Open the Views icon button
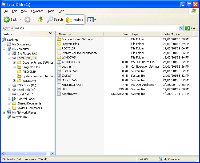Viewport: 200px width, 163px height. coord(90,20)
